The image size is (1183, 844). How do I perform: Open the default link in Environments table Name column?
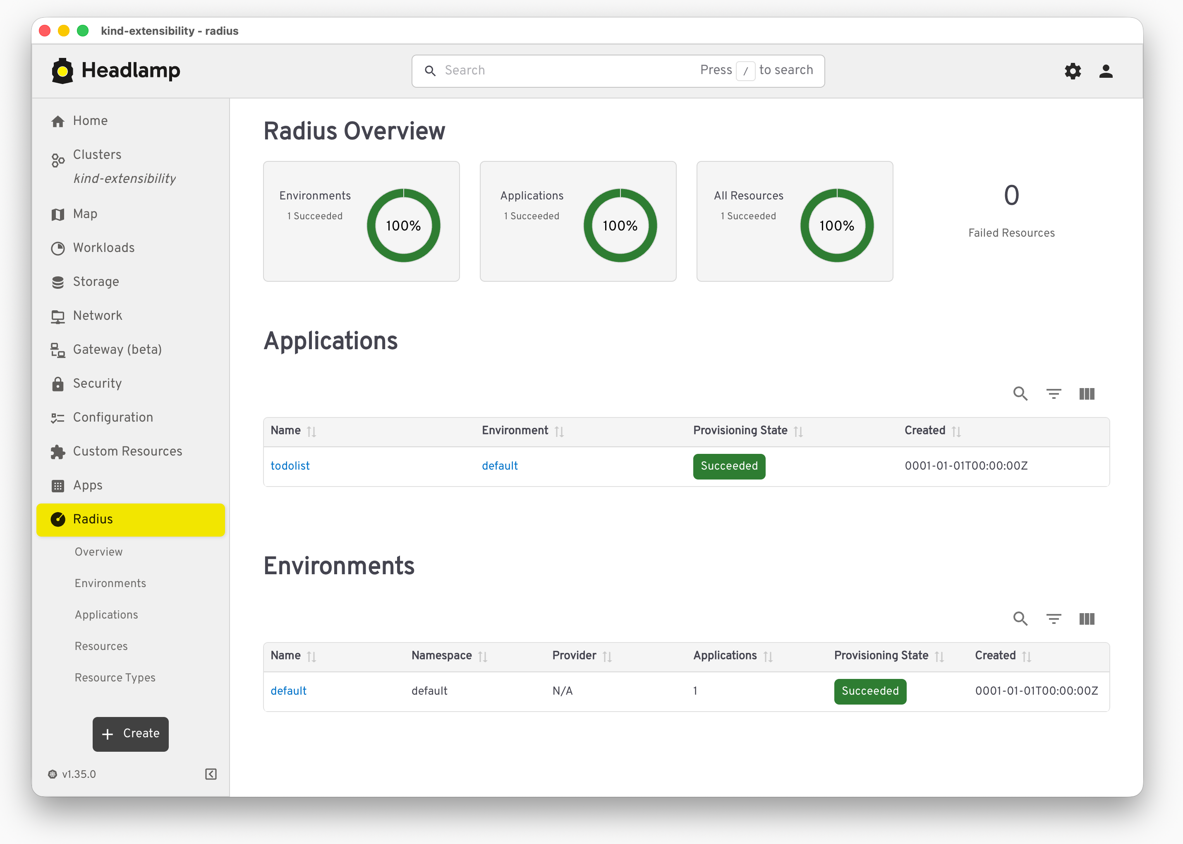[x=288, y=691]
